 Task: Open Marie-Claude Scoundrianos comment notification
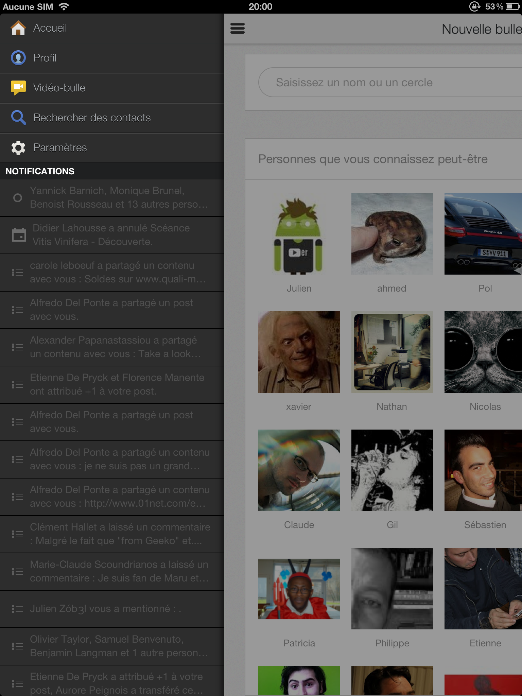[112, 572]
